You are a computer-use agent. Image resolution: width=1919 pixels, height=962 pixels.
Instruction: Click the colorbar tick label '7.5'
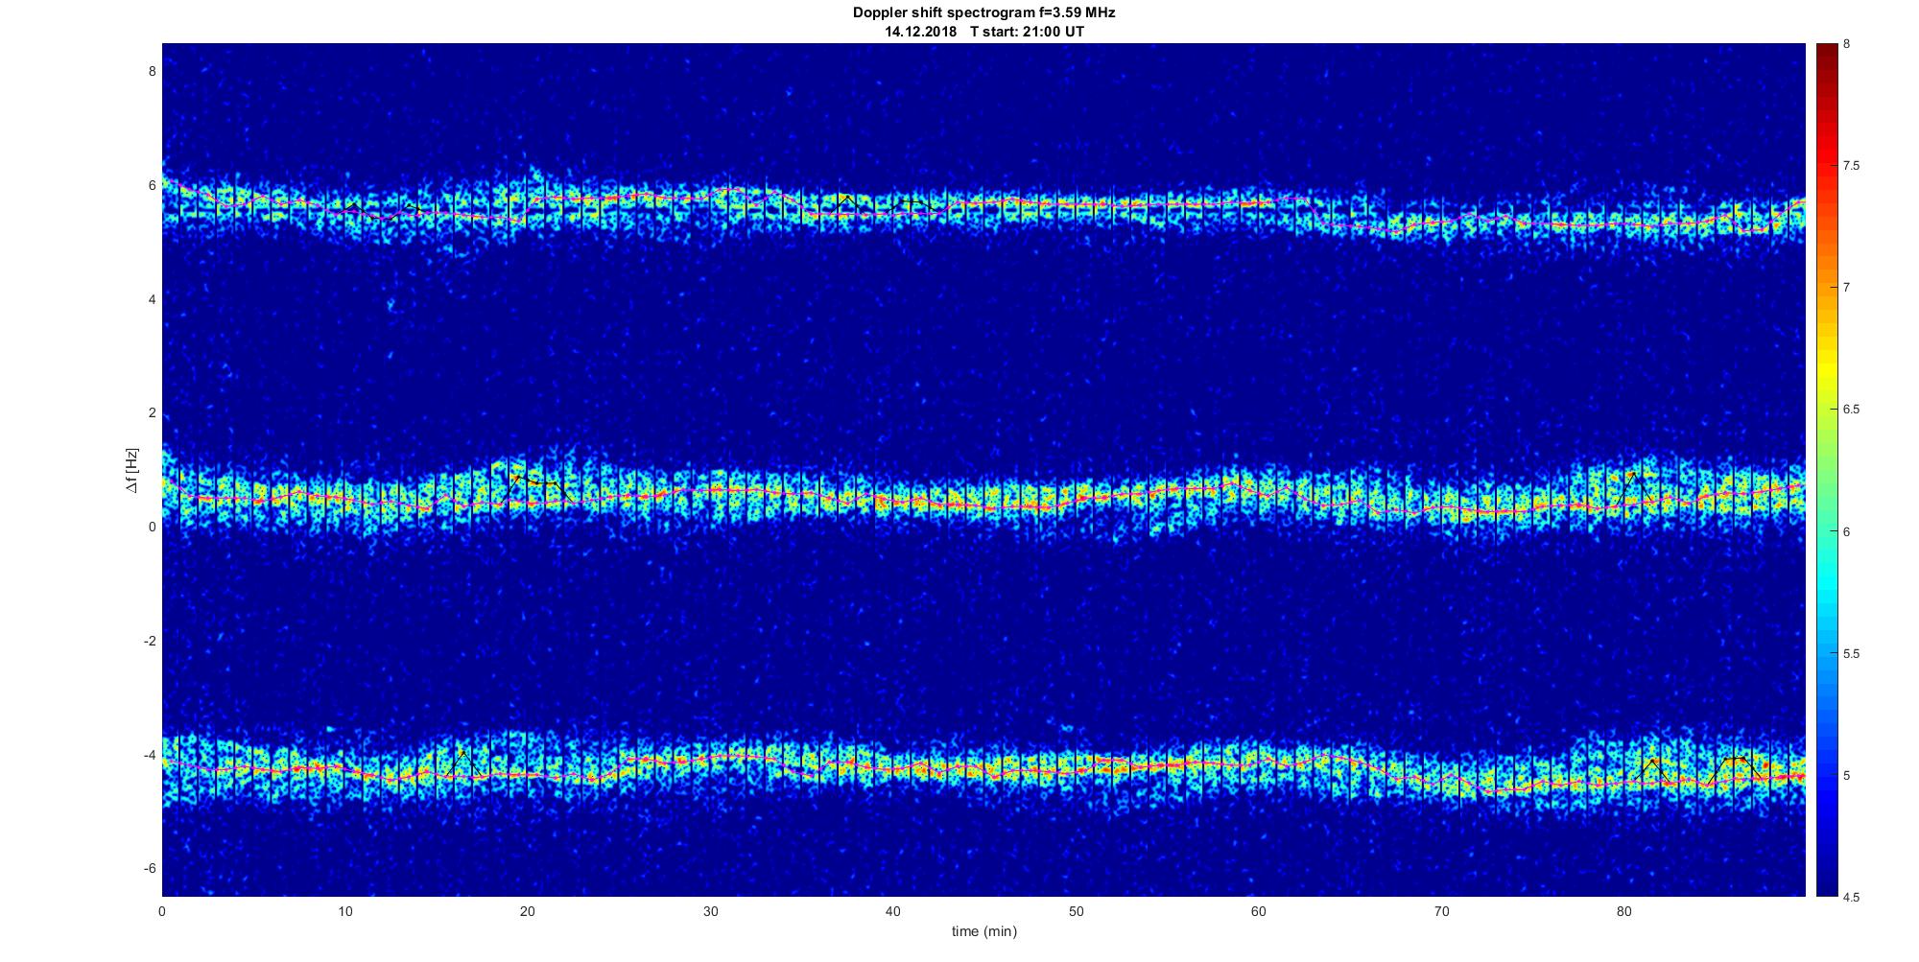click(x=1851, y=166)
